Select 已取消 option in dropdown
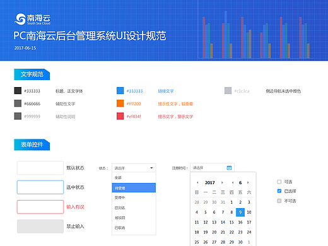Image resolution: width=328 pixels, height=246 pixels. coord(134,228)
